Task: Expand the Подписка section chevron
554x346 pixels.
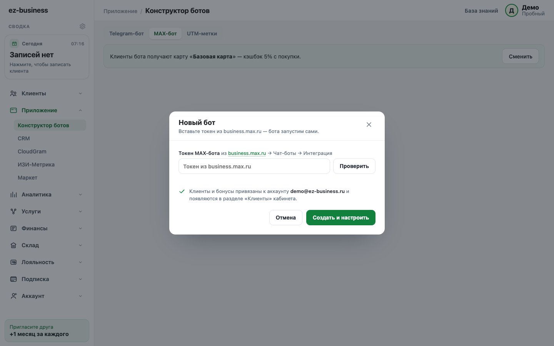Action: (80, 279)
